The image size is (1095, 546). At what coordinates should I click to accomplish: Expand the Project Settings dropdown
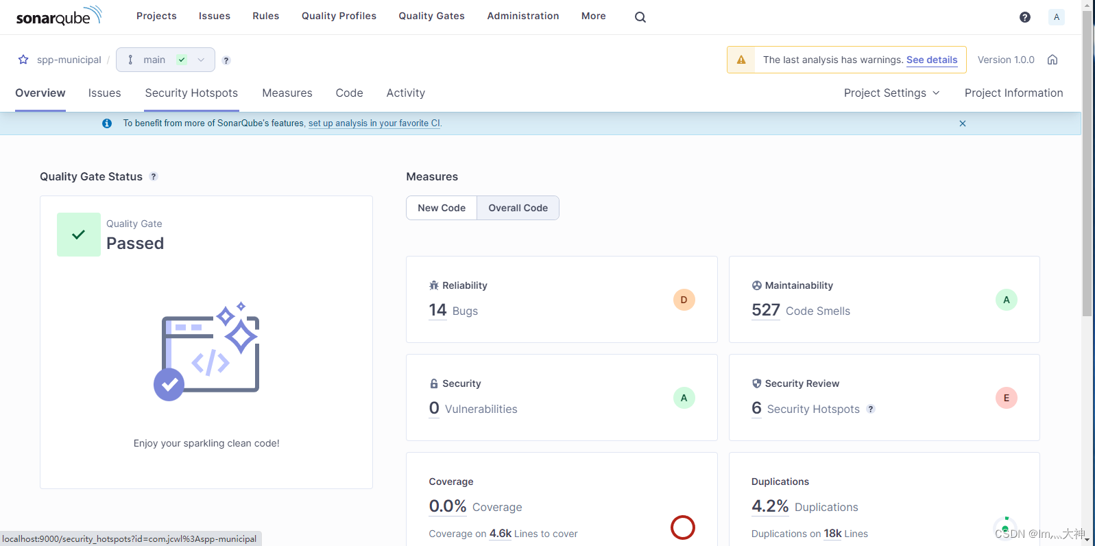click(891, 93)
